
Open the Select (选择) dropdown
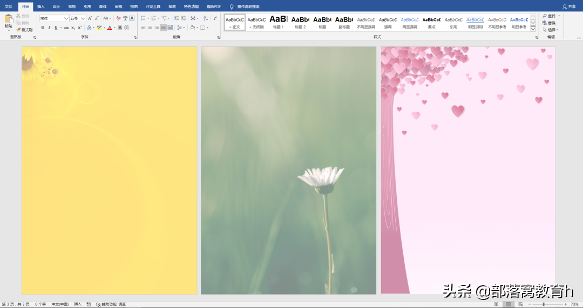(x=551, y=30)
